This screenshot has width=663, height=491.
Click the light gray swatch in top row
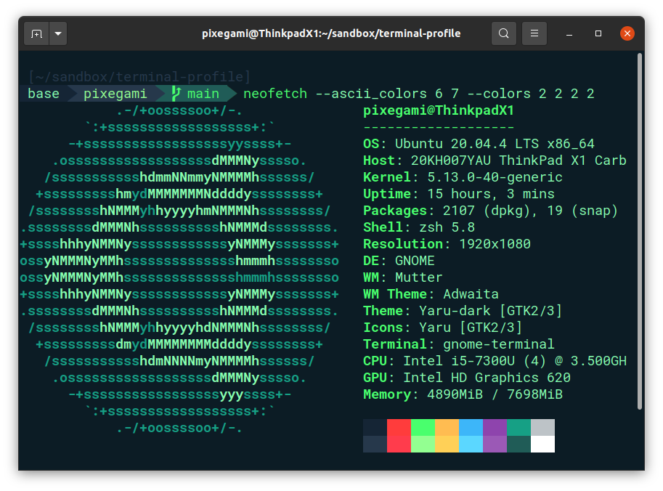(542, 427)
